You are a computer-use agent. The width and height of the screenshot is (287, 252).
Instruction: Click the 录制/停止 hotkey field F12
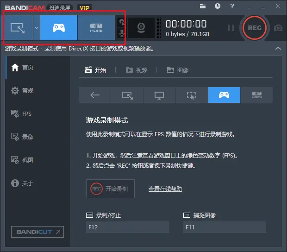click(128, 227)
